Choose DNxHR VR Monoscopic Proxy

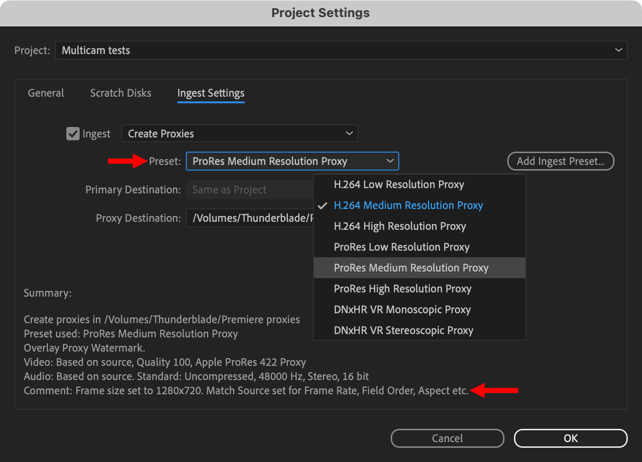(402, 309)
